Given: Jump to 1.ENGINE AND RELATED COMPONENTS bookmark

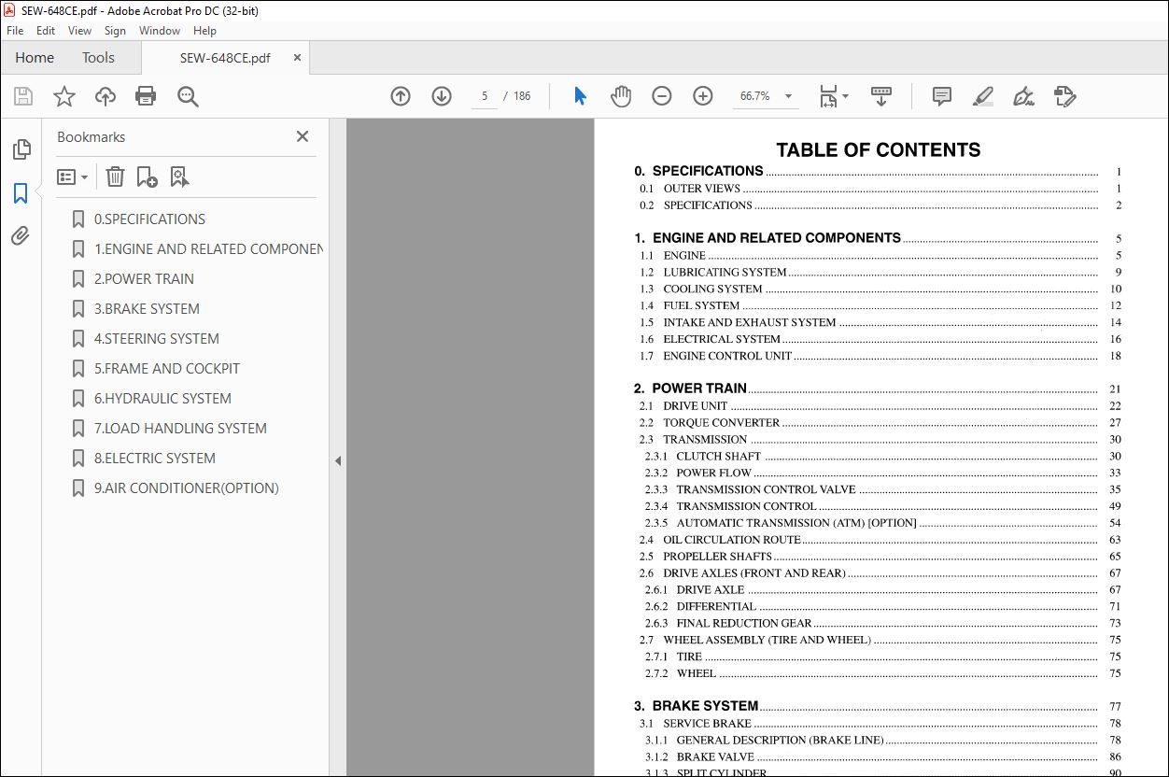Looking at the screenshot, I should [208, 249].
